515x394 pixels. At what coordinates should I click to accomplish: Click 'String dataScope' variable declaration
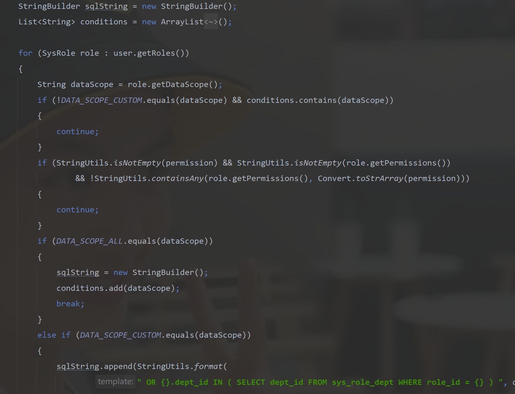click(x=75, y=84)
